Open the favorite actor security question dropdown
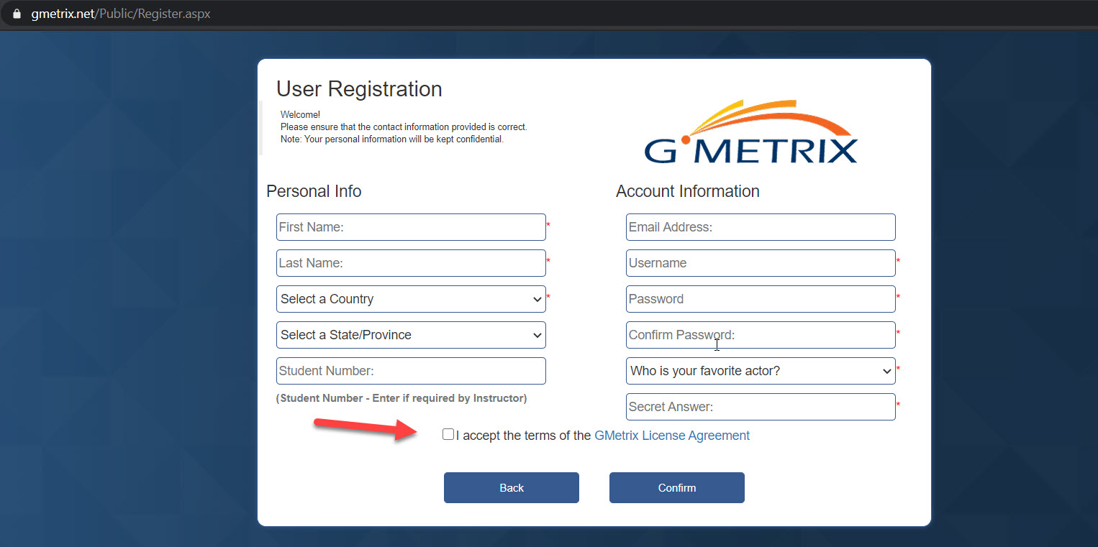The image size is (1098, 547). 761,371
